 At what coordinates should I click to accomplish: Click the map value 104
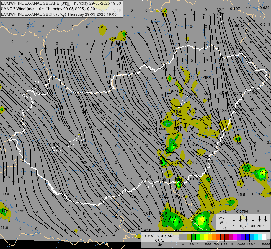coord(147,213)
